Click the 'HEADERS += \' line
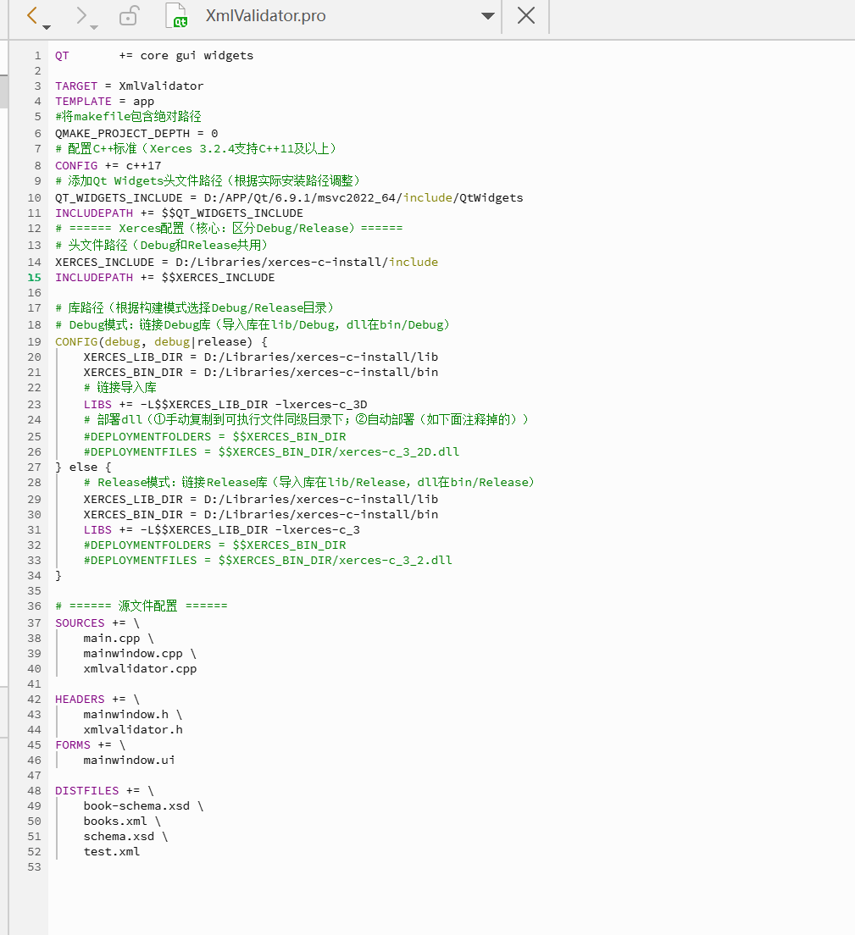 pyautogui.click(x=97, y=699)
